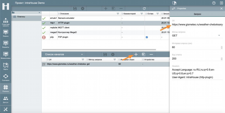This screenshot has height=113, width=225.
Task: Open the Мнемосхемы section
Action: [6, 55]
